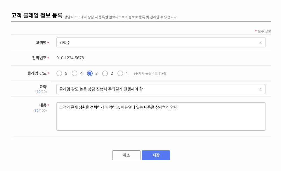Select claim intensity level 5
Image resolution: width=281 pixels, height=171 pixels.
click(59, 73)
